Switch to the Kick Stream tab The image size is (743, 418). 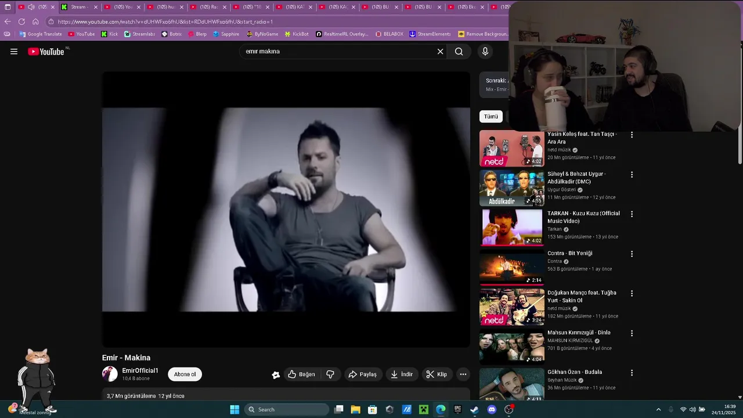[x=79, y=7]
